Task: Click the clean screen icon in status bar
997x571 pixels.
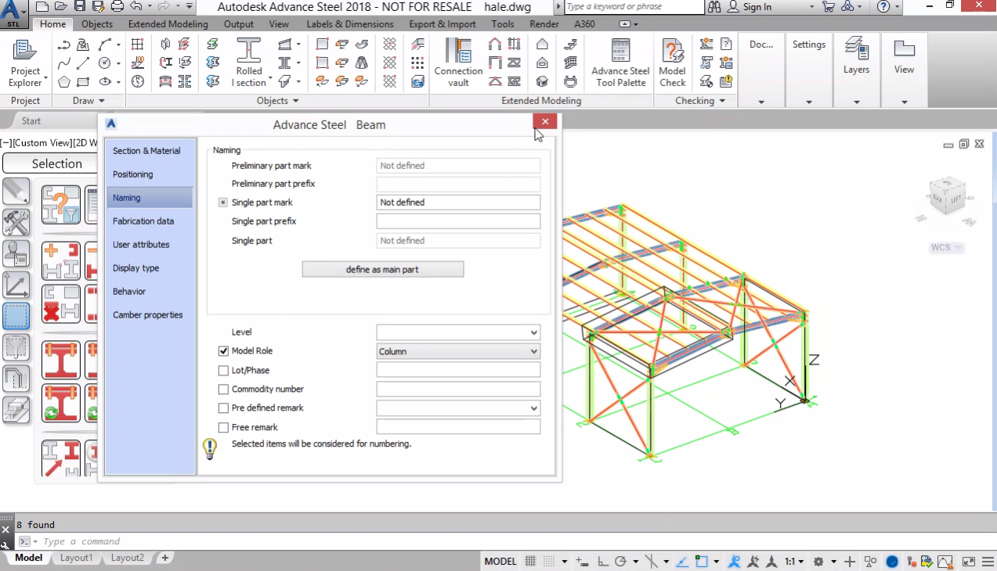Action: pos(969,562)
